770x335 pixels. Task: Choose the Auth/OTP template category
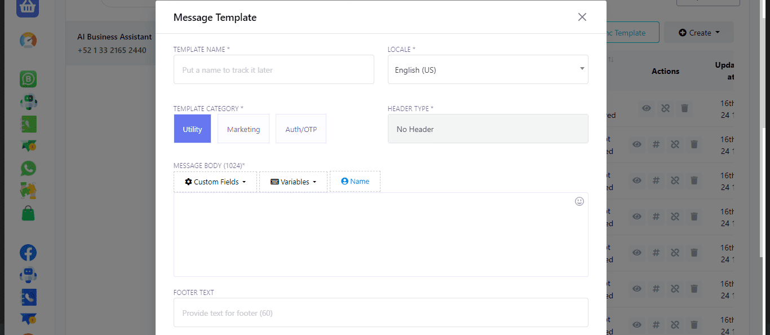click(x=301, y=129)
